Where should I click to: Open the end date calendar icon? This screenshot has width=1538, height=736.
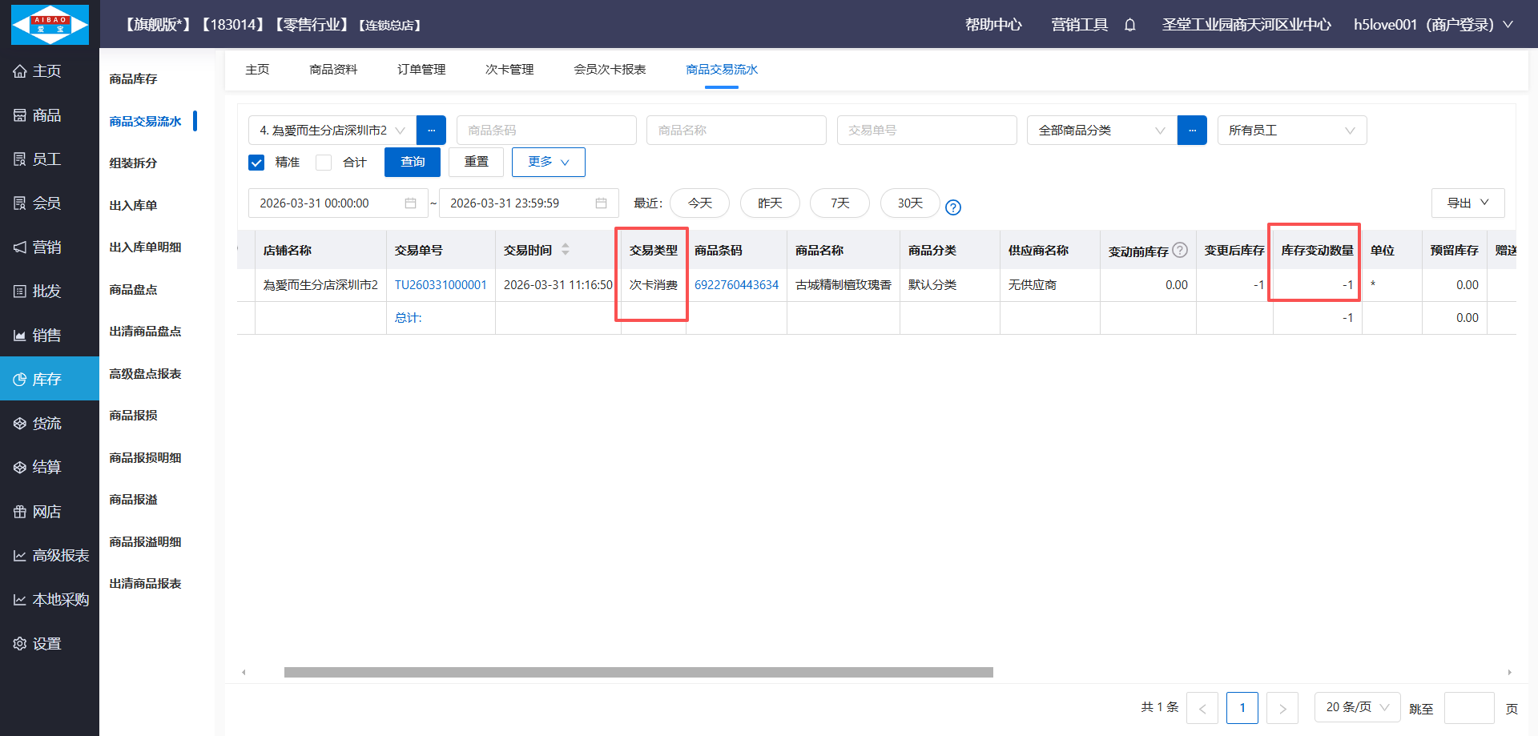[x=601, y=203]
